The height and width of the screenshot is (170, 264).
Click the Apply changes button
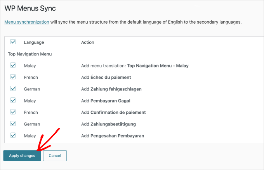pos(22,156)
